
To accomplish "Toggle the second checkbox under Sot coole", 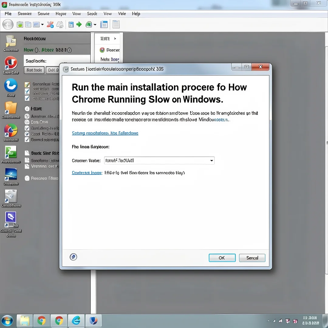I will [27, 91].
